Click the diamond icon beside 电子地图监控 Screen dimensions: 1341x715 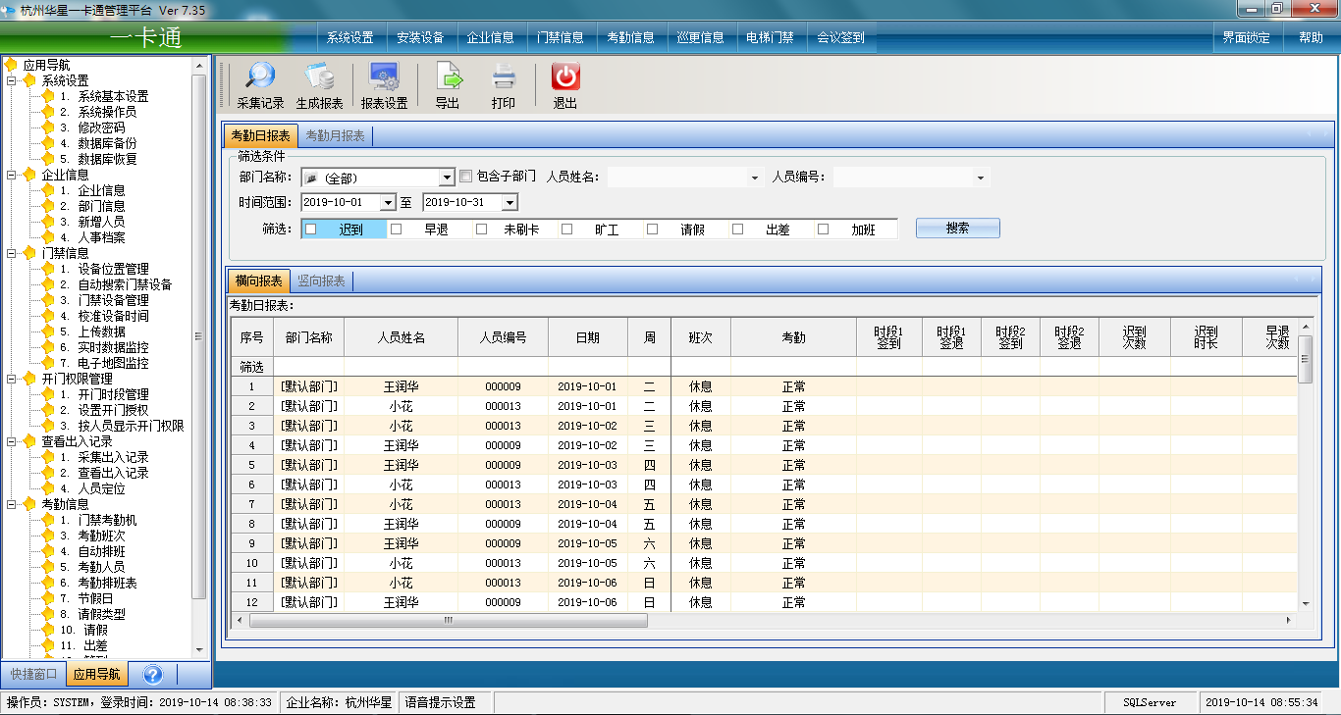tap(47, 363)
